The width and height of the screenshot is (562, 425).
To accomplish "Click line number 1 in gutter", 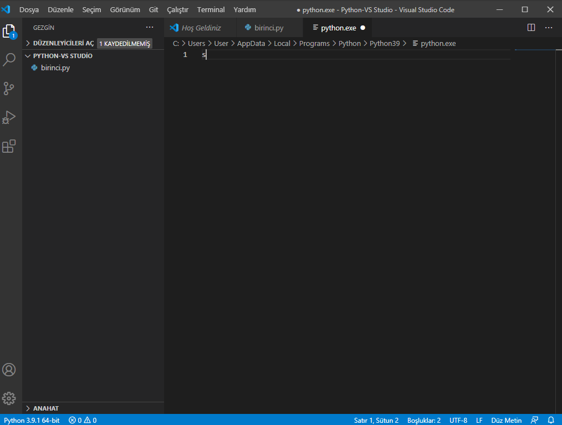I will point(185,55).
